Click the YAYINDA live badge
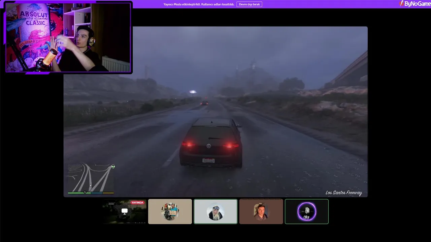The width and height of the screenshot is (431, 242). pyautogui.click(x=137, y=203)
